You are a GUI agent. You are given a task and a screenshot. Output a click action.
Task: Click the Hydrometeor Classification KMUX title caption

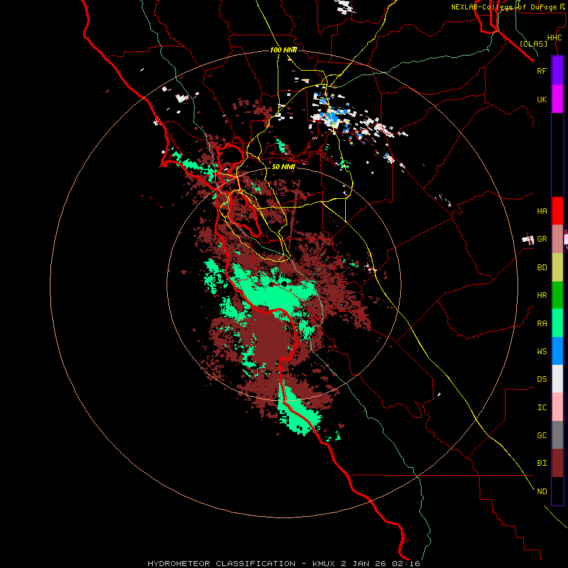coord(284,564)
